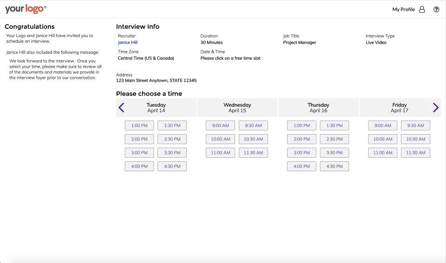Click the address 123 Main Street Anytown
Viewport: 446px width, 263px height.
156,81
